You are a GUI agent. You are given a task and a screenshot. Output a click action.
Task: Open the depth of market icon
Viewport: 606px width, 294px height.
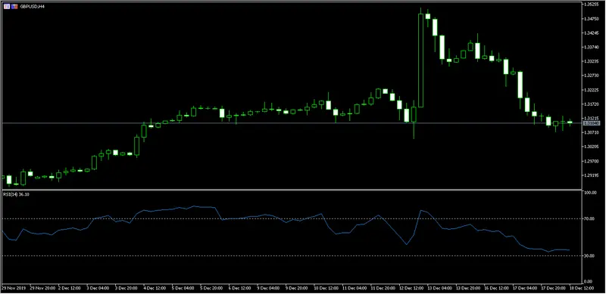coord(14,7)
